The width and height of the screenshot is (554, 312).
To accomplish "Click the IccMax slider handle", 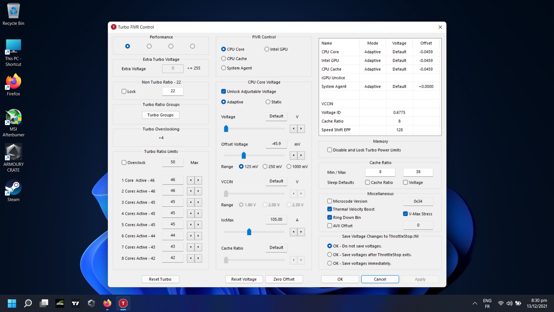I will (x=249, y=232).
